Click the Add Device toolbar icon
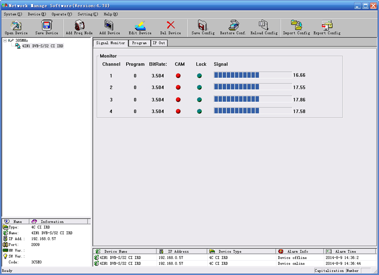Viewport: 379px width, 275px height. point(110,25)
